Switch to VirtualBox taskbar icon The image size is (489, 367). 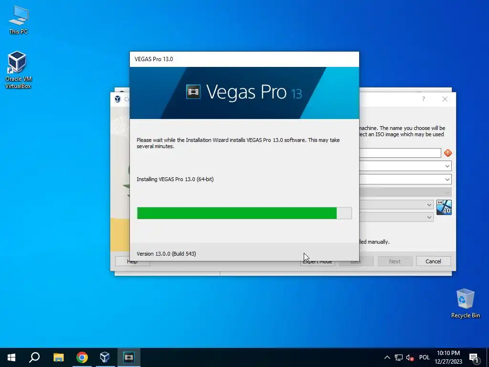(x=105, y=357)
